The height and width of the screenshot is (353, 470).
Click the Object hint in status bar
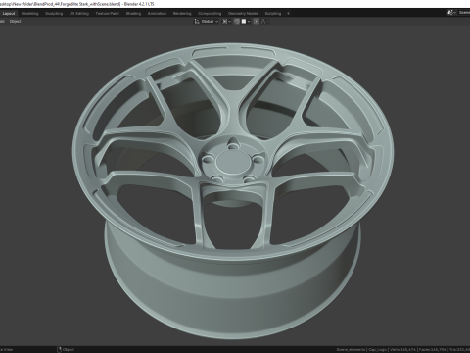[66, 350]
